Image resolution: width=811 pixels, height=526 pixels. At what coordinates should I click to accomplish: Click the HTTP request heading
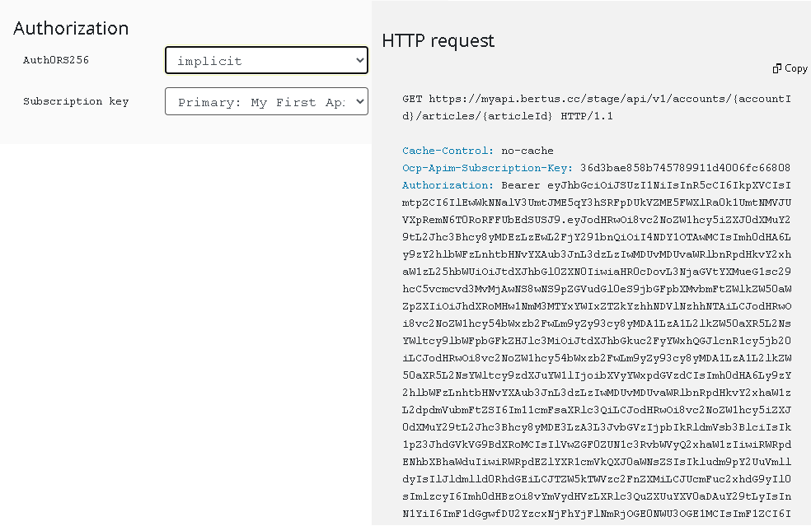point(438,40)
